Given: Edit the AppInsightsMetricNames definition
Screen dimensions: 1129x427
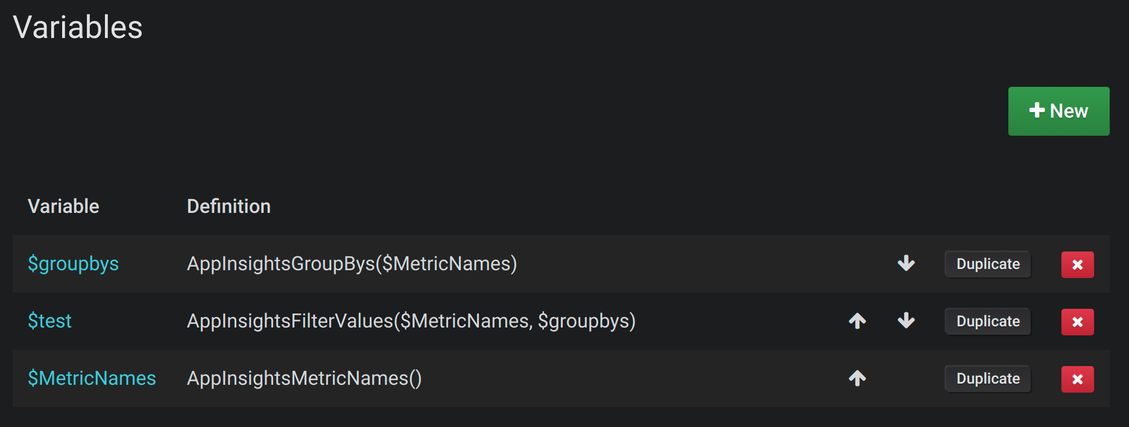Looking at the screenshot, I should [x=304, y=379].
